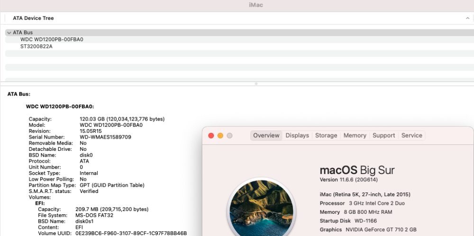
Task: Click the ATA Device Tree column header
Action: (33, 18)
